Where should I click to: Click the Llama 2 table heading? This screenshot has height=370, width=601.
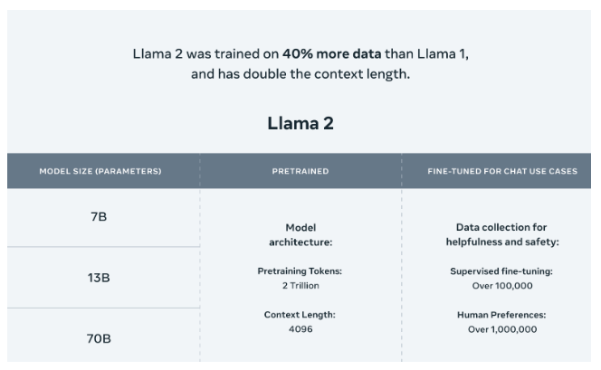300,123
